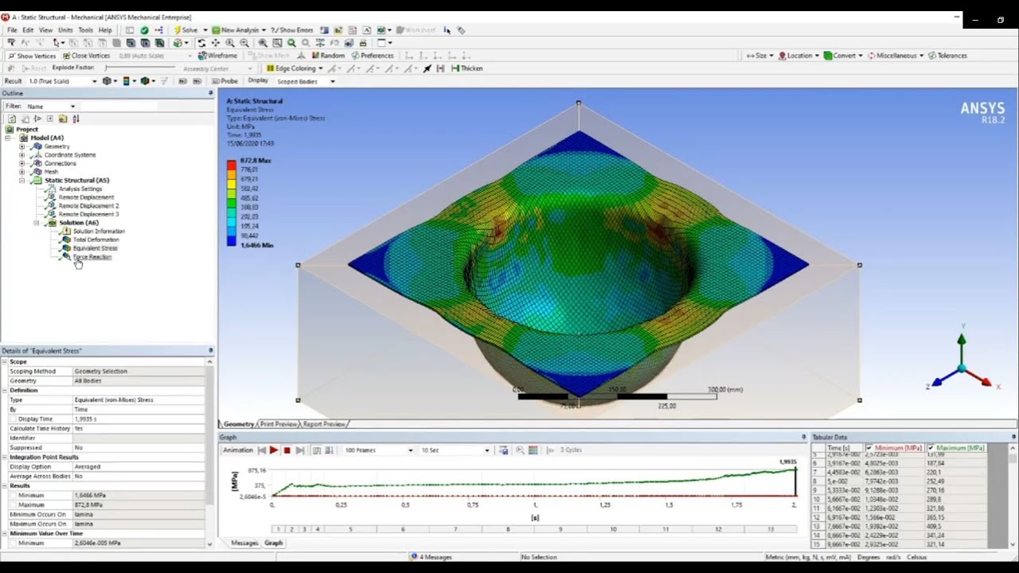1019x573 pixels.
Task: Select Solution Information in outline
Action: (x=99, y=231)
